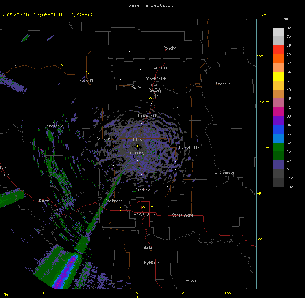This screenshot has height=298, width=305.
Task: Select the Okotoks label
Action: 146,248
